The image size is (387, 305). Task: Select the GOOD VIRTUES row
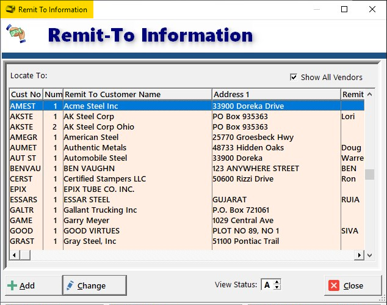(x=187, y=230)
